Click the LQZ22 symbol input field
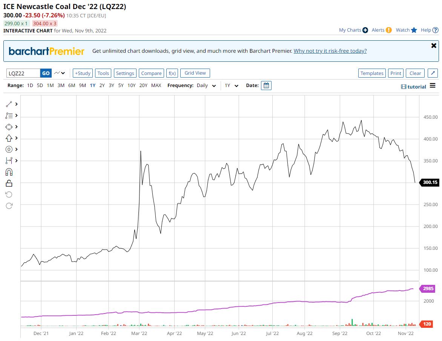Screen dimensions: 442x341 [x=23, y=73]
